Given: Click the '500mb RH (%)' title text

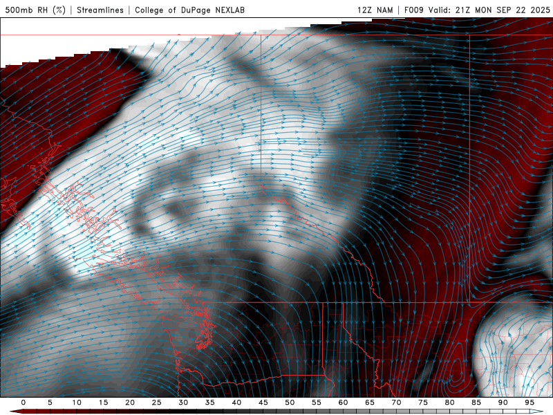Looking at the screenshot, I should tap(35, 10).
